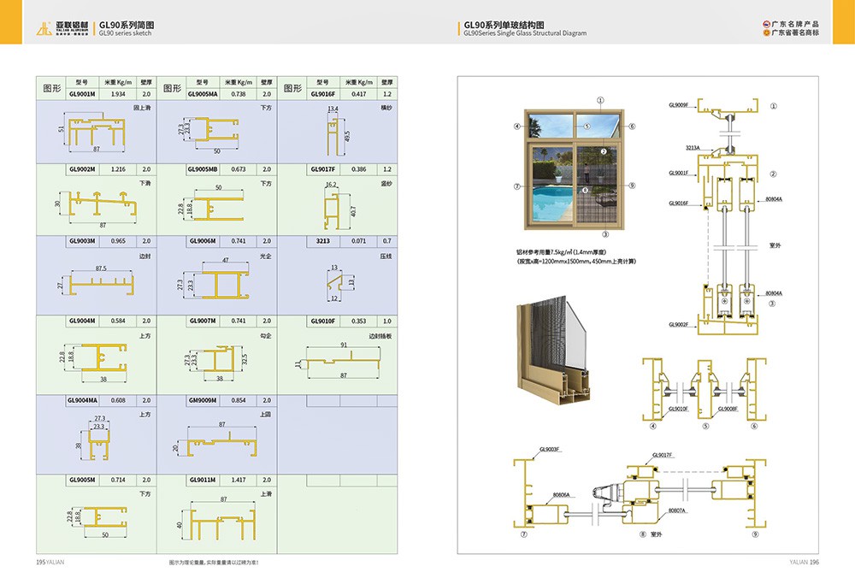Open the GL9003M profile drawing

97,280
